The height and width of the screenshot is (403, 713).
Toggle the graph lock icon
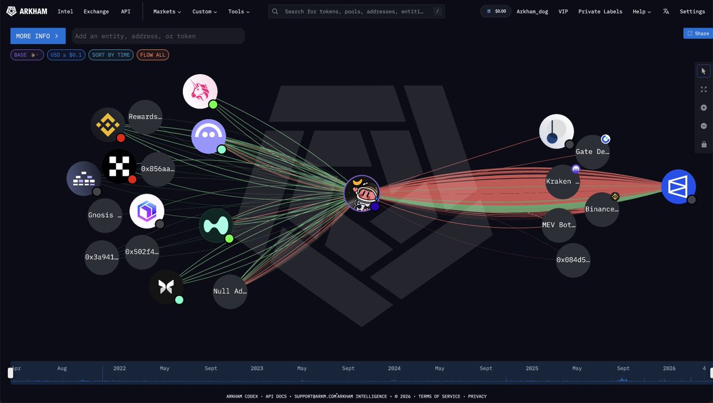[703, 144]
